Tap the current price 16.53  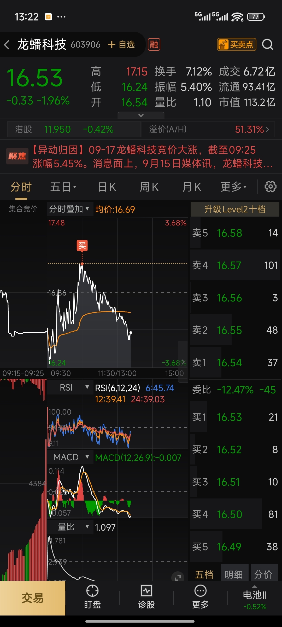(x=34, y=78)
